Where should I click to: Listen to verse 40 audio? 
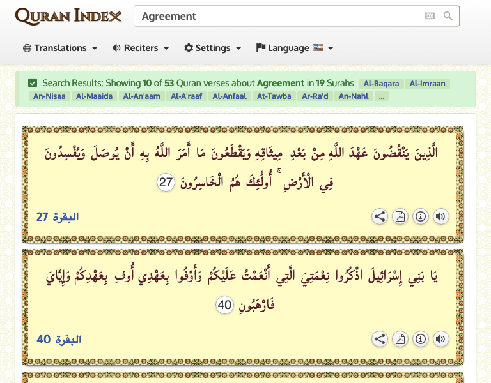[x=440, y=339]
